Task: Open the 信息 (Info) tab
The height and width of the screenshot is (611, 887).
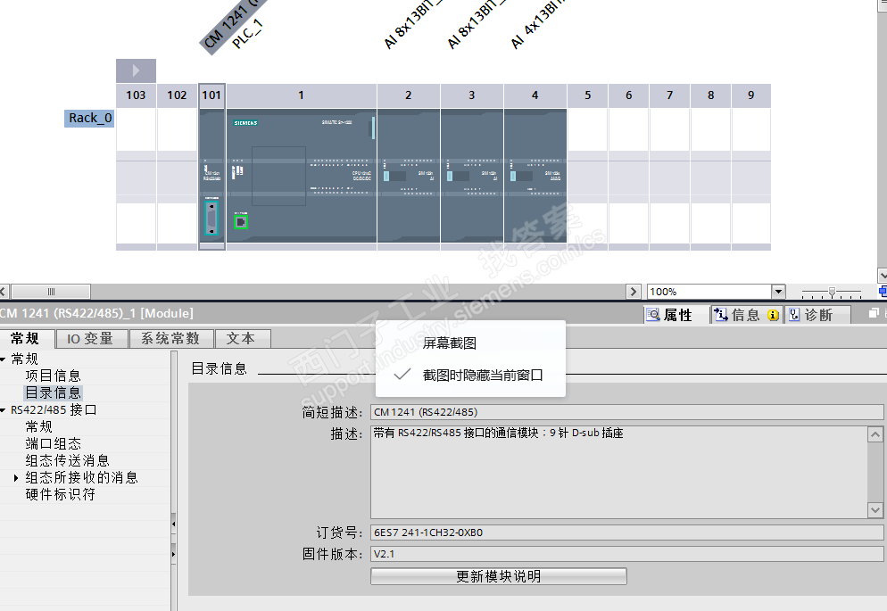Action: tap(746, 315)
